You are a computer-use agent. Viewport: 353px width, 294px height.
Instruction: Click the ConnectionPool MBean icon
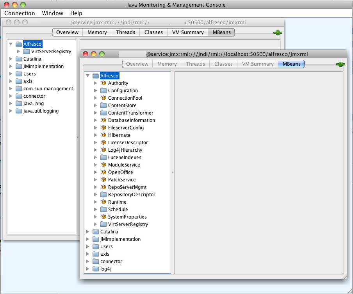point(103,98)
